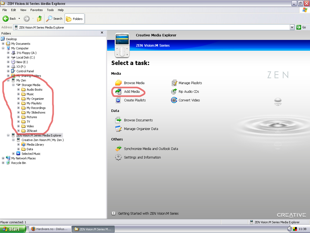Click the green Go arrow button
Screen dimensions: 310x233
coord(298,27)
